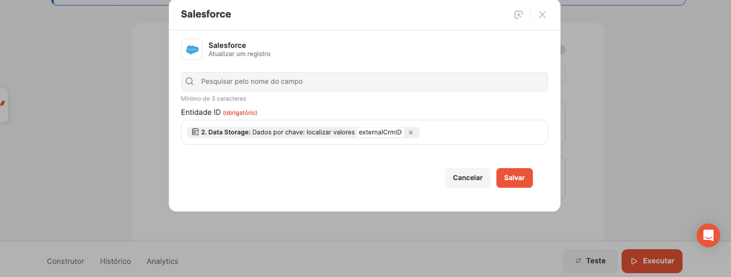Click the Data Storage icon in the tag

tap(195, 132)
